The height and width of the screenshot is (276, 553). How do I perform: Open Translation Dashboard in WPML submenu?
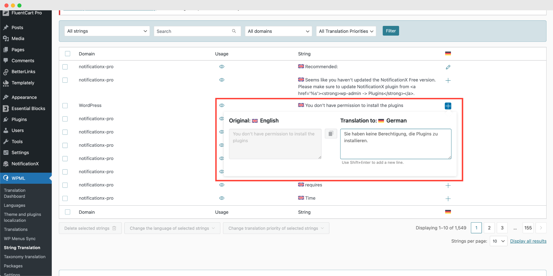coord(15,193)
